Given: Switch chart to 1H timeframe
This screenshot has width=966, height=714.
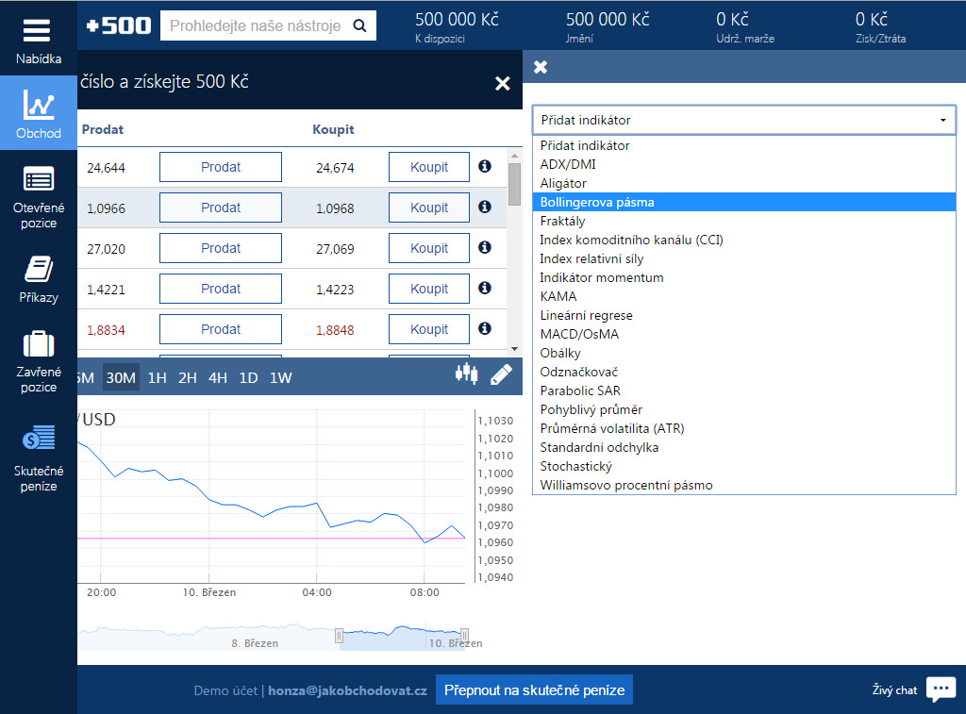Looking at the screenshot, I should click(x=158, y=377).
